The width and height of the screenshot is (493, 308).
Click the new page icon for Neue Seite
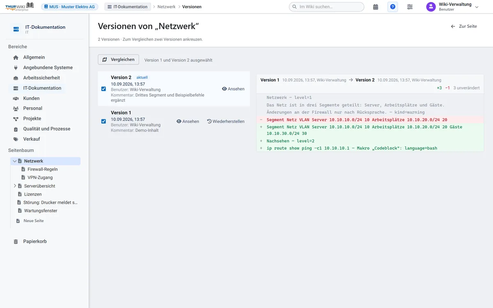click(18, 221)
